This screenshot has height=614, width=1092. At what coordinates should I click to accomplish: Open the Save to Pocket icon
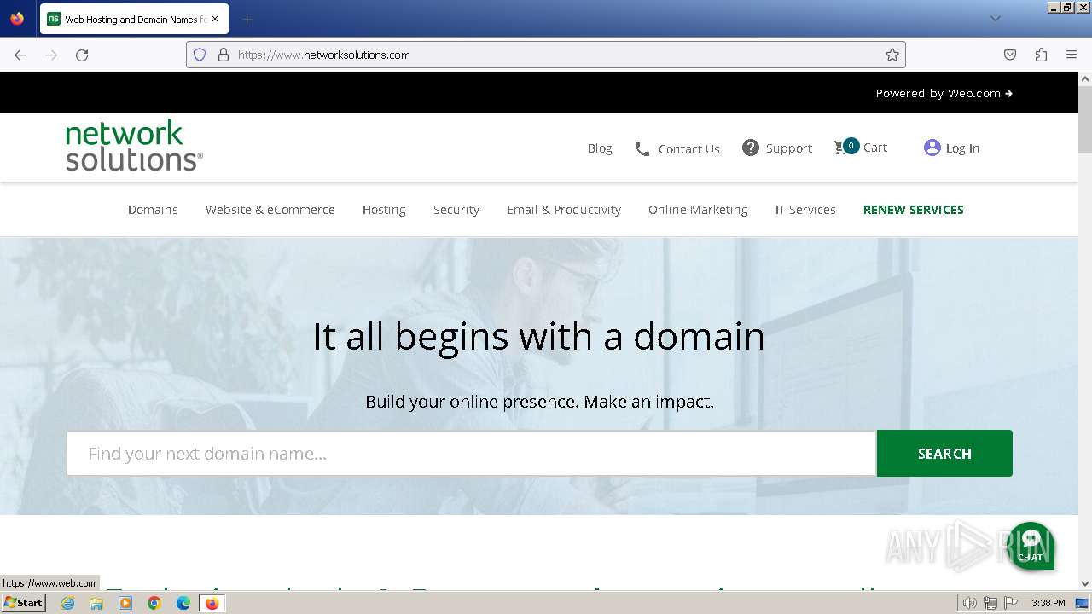tap(1010, 55)
